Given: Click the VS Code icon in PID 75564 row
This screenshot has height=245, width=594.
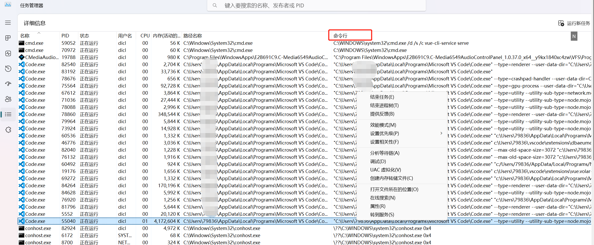Looking at the screenshot, I should pyautogui.click(x=21, y=86).
